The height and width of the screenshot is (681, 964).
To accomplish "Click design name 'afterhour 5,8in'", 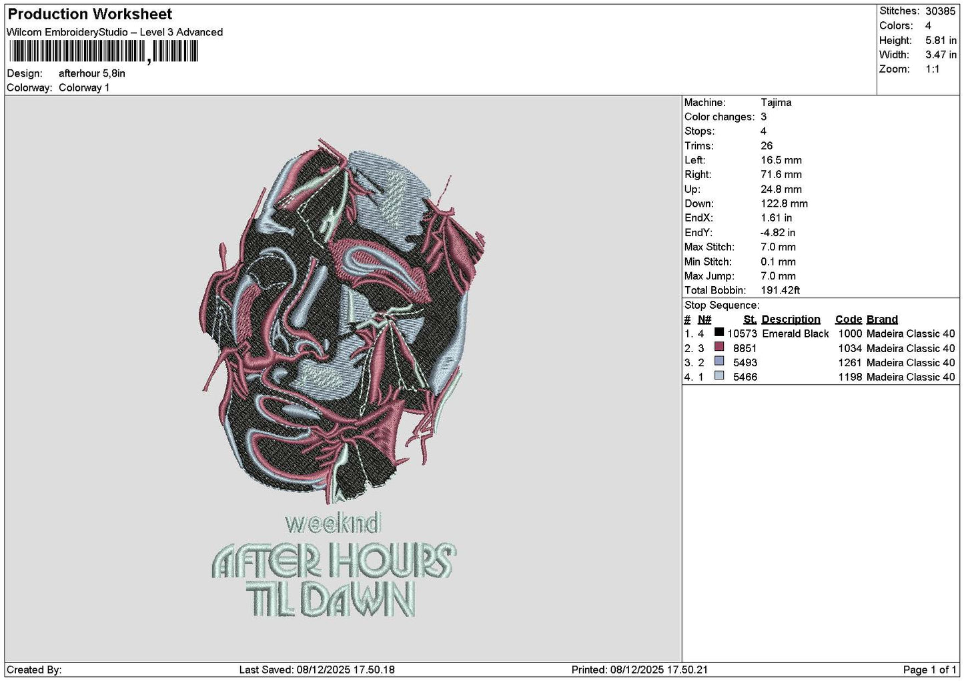I will click(x=92, y=73).
